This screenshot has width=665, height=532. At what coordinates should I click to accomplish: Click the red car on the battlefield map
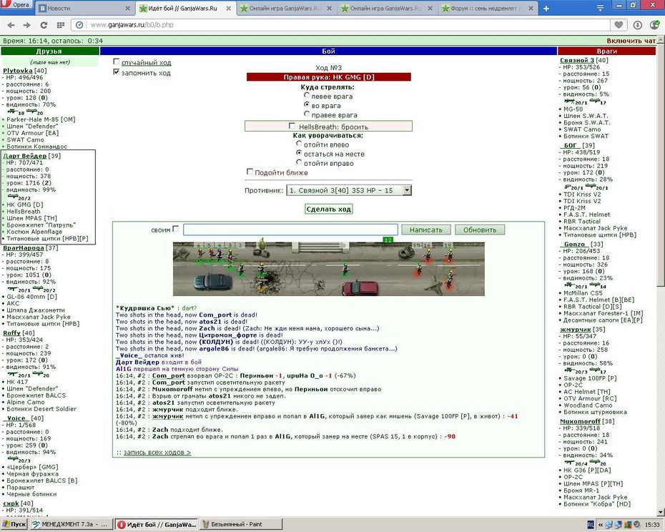tap(360, 287)
